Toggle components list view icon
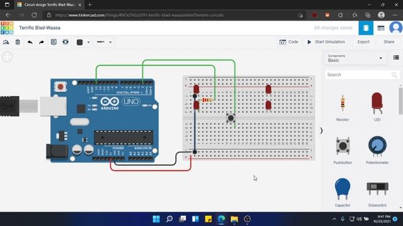403x226 pixels. 396,57
